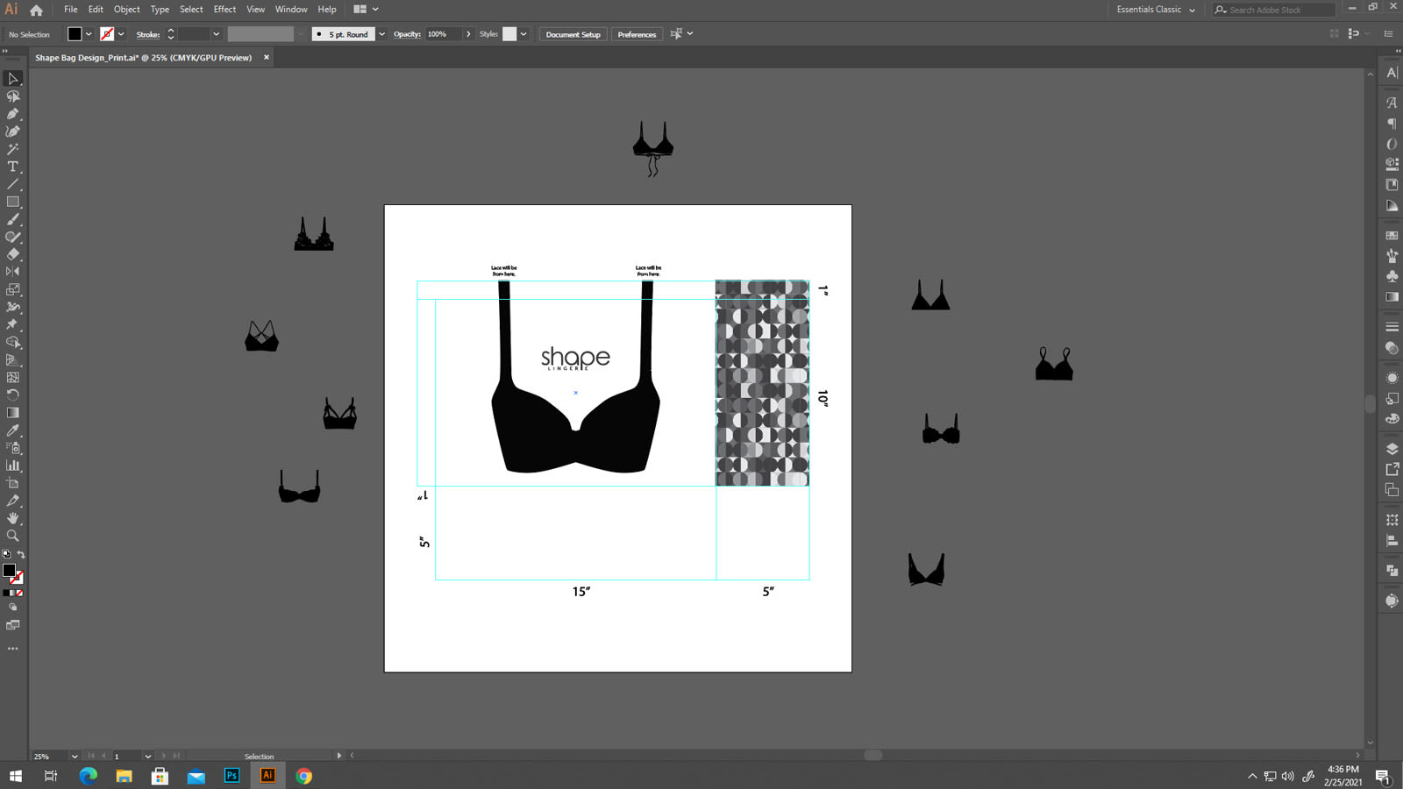Open the Symbols panel icon
Screen dimensions: 1403x789
point(1392,276)
